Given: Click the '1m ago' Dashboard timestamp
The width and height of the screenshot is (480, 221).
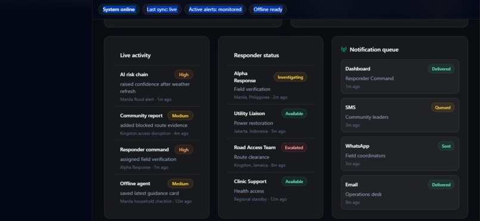Looking at the screenshot, I should (353, 87).
